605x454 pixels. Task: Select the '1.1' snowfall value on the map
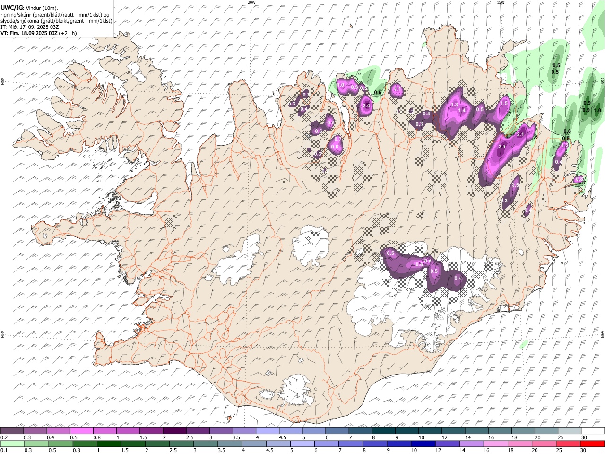click(x=398, y=88)
